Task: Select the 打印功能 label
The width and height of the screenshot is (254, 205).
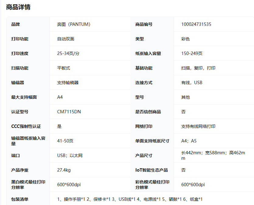Action: click(20, 39)
